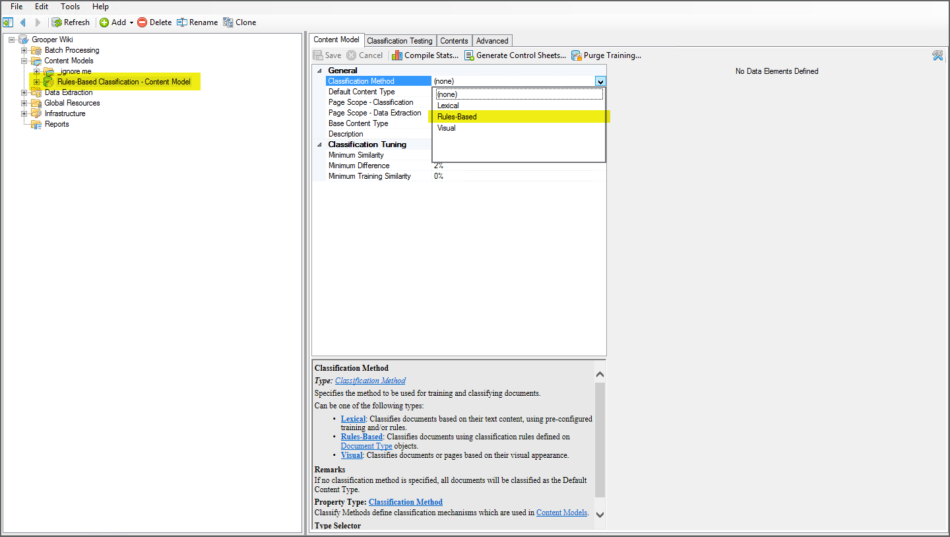Follow the Document Type help link
Image resolution: width=950 pixels, height=537 pixels.
(366, 446)
